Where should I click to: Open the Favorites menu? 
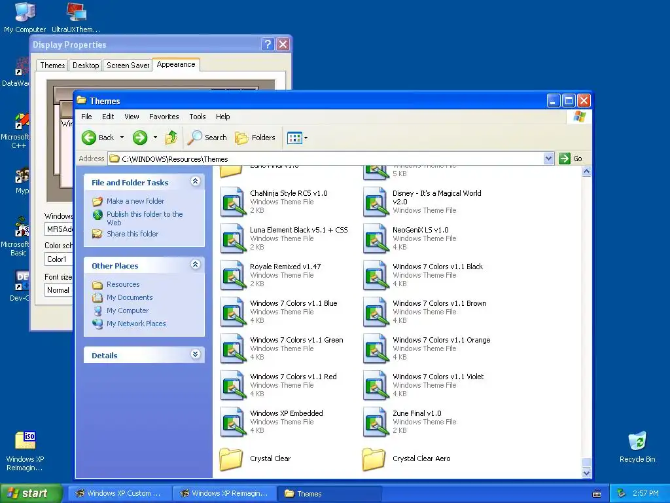pos(164,117)
